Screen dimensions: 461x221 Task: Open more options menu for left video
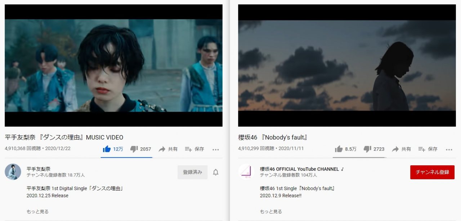pyautogui.click(x=216, y=149)
